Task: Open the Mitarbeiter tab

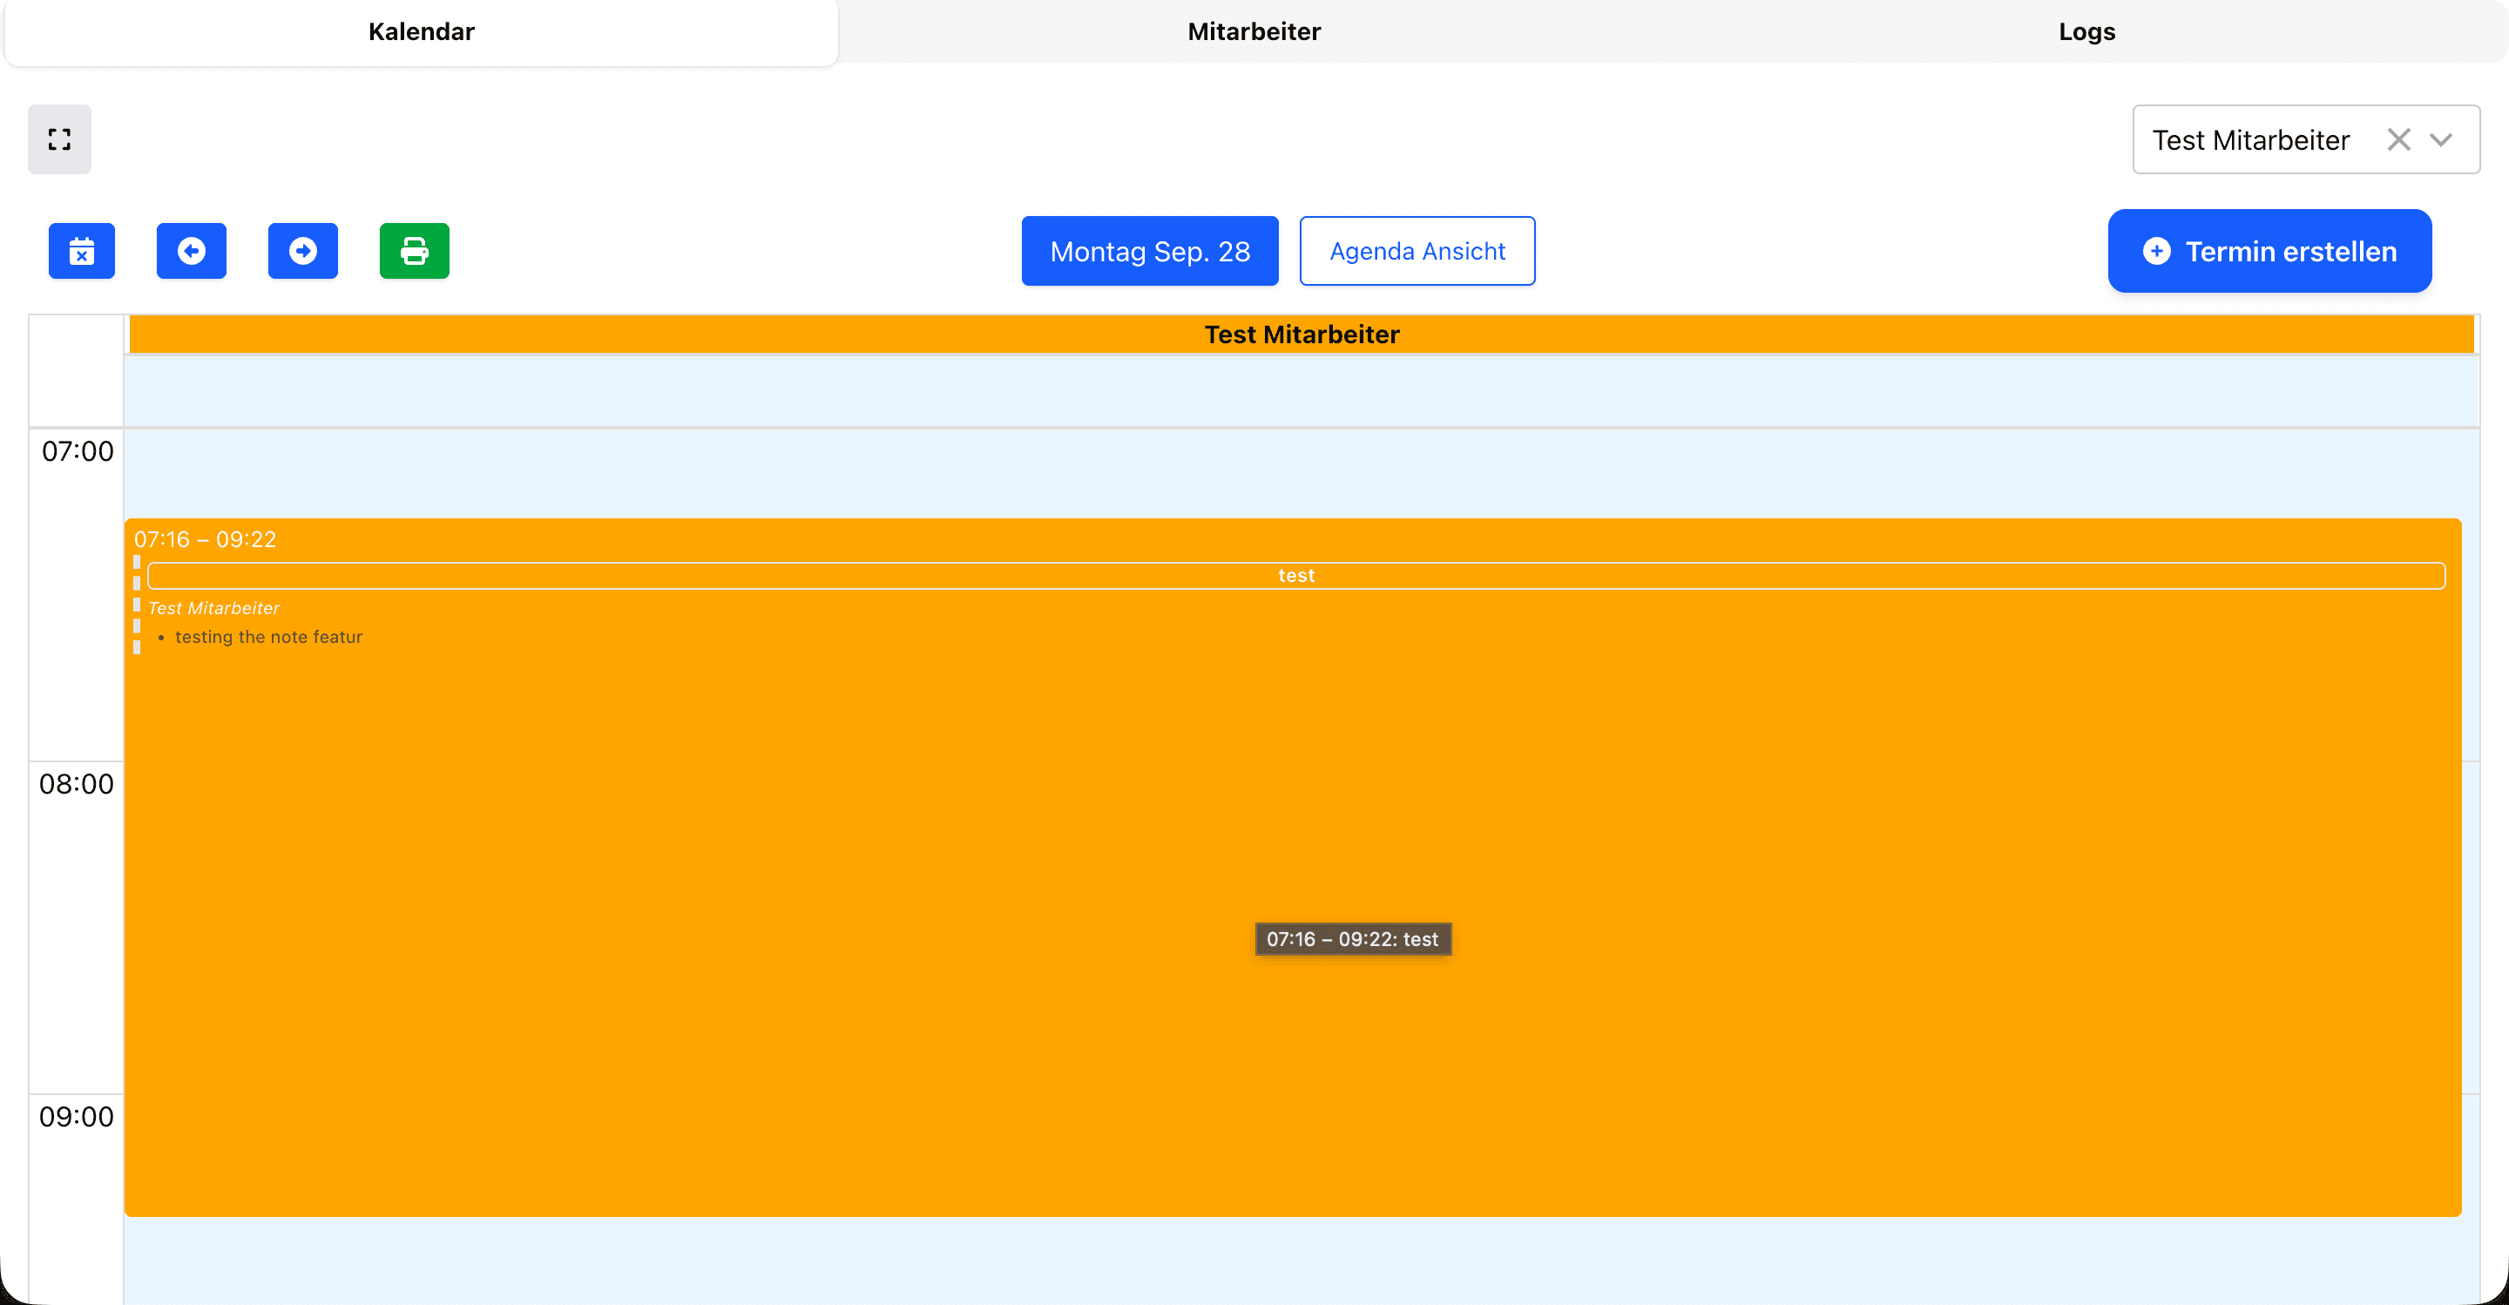Action: tap(1254, 31)
